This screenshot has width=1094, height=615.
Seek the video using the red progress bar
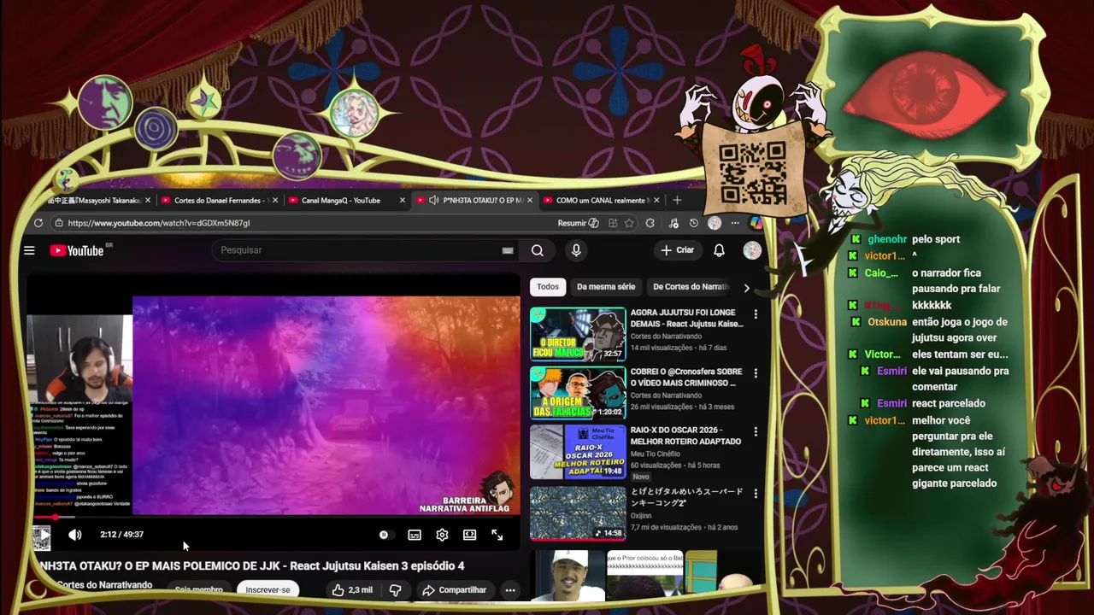click(x=273, y=517)
